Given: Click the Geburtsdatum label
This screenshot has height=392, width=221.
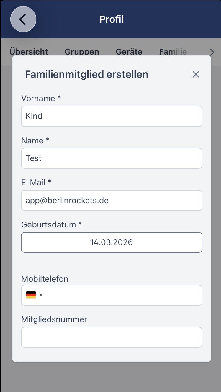Looking at the screenshot, I should pyautogui.click(x=51, y=224).
